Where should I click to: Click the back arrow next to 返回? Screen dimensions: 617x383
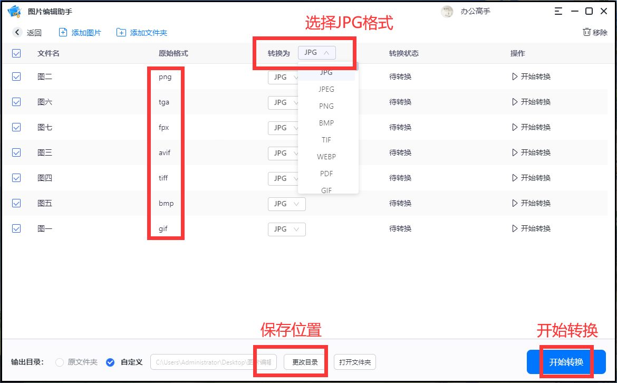16,32
